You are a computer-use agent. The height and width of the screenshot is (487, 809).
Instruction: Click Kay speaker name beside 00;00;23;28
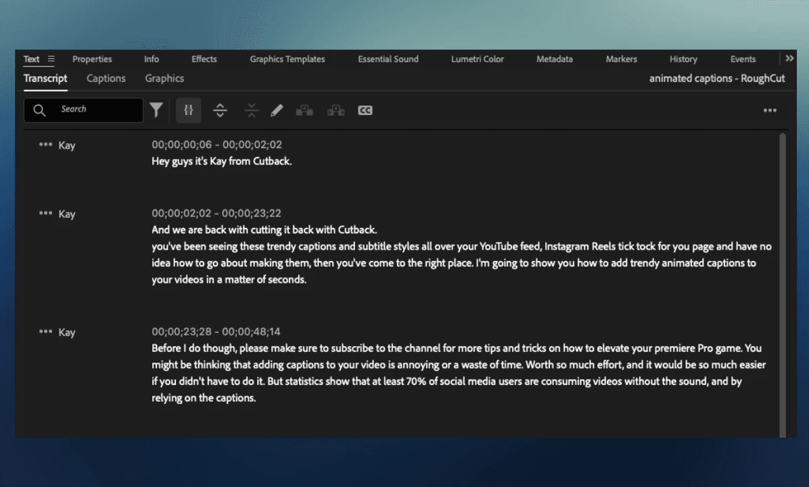66,332
